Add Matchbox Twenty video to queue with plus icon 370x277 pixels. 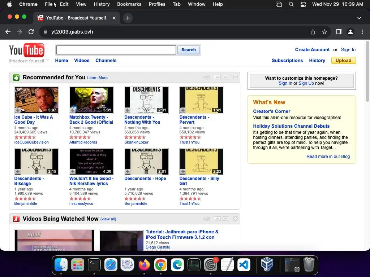tap(73, 110)
